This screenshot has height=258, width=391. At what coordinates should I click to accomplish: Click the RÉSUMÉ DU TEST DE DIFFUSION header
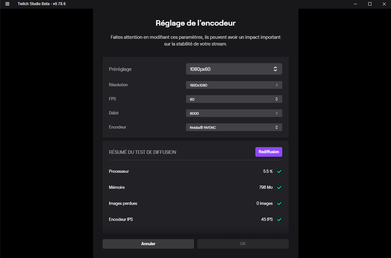(x=142, y=152)
